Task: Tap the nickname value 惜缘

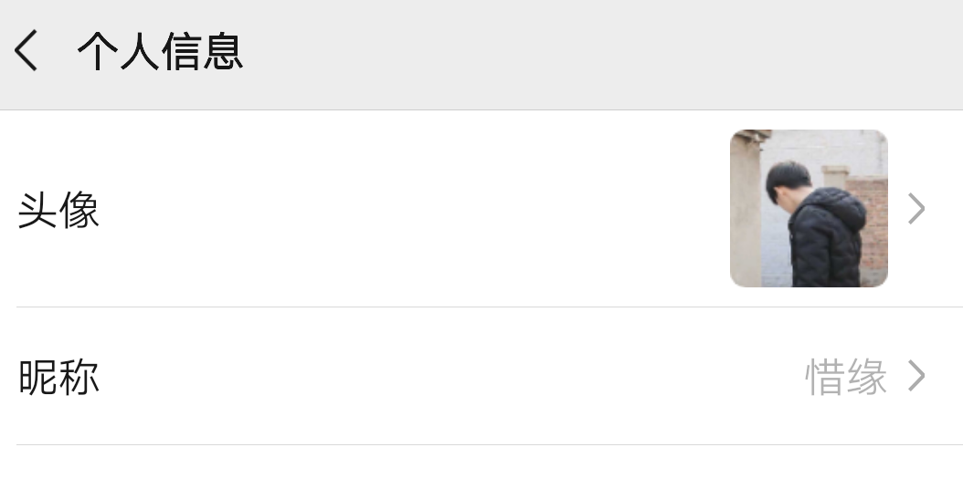Action: click(846, 377)
